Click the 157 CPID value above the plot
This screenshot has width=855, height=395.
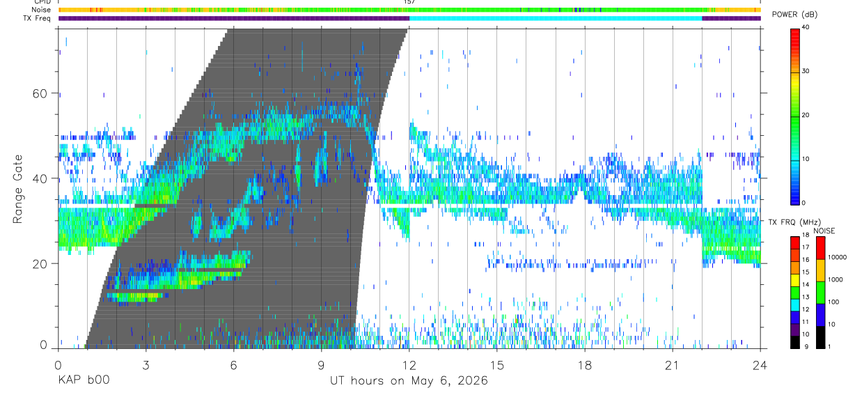pyautogui.click(x=409, y=2)
